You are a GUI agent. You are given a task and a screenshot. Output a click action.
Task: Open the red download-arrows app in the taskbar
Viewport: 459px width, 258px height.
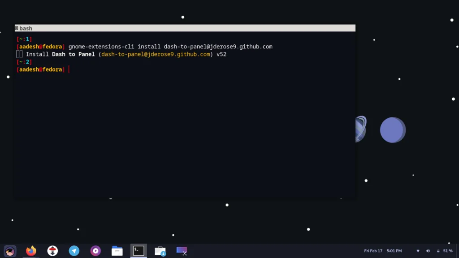[x=52, y=251]
